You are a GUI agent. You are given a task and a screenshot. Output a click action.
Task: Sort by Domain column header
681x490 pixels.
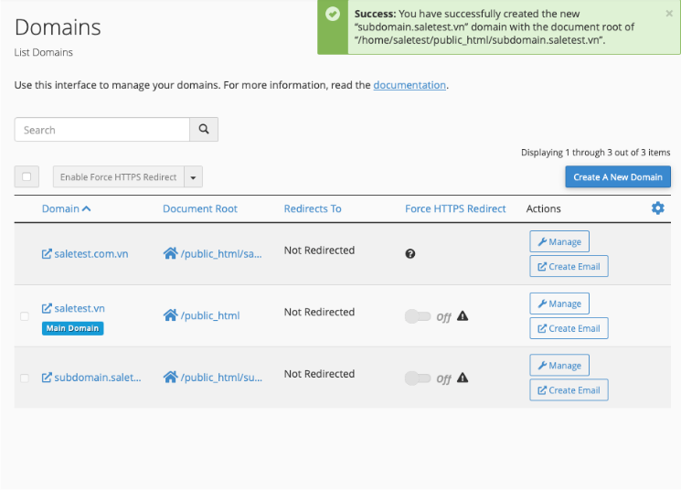coord(60,208)
